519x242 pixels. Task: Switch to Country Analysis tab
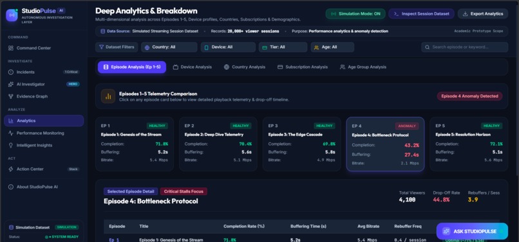pos(245,67)
